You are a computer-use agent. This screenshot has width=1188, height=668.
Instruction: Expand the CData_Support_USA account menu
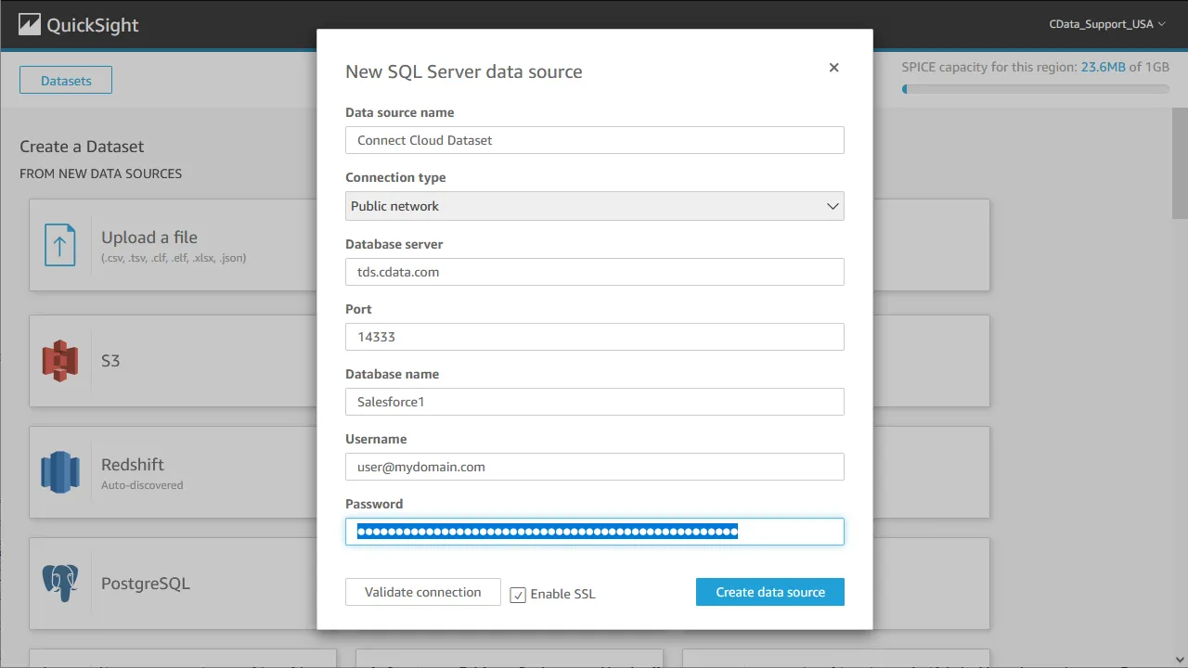click(x=1108, y=24)
